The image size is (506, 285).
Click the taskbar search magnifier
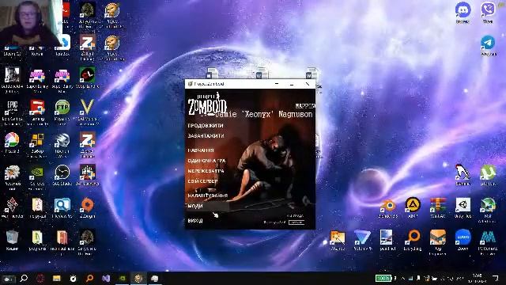coord(24,278)
